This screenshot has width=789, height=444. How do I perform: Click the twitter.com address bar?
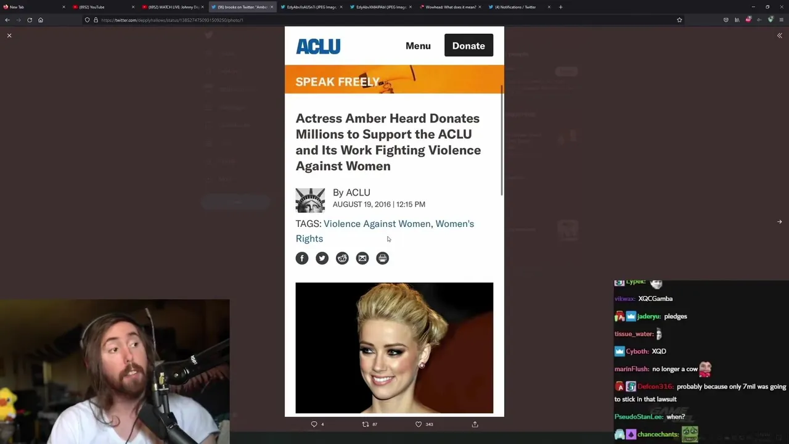382,20
